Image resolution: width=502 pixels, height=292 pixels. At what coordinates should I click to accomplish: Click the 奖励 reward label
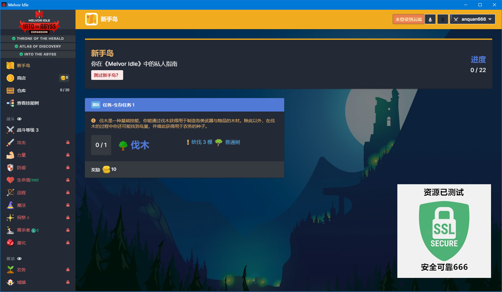(x=96, y=170)
